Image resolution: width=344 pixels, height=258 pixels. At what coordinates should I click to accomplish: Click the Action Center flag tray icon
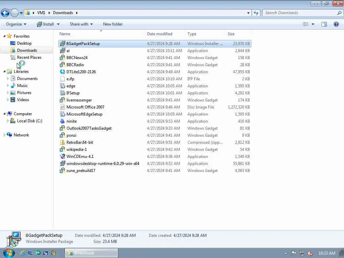click(294, 253)
